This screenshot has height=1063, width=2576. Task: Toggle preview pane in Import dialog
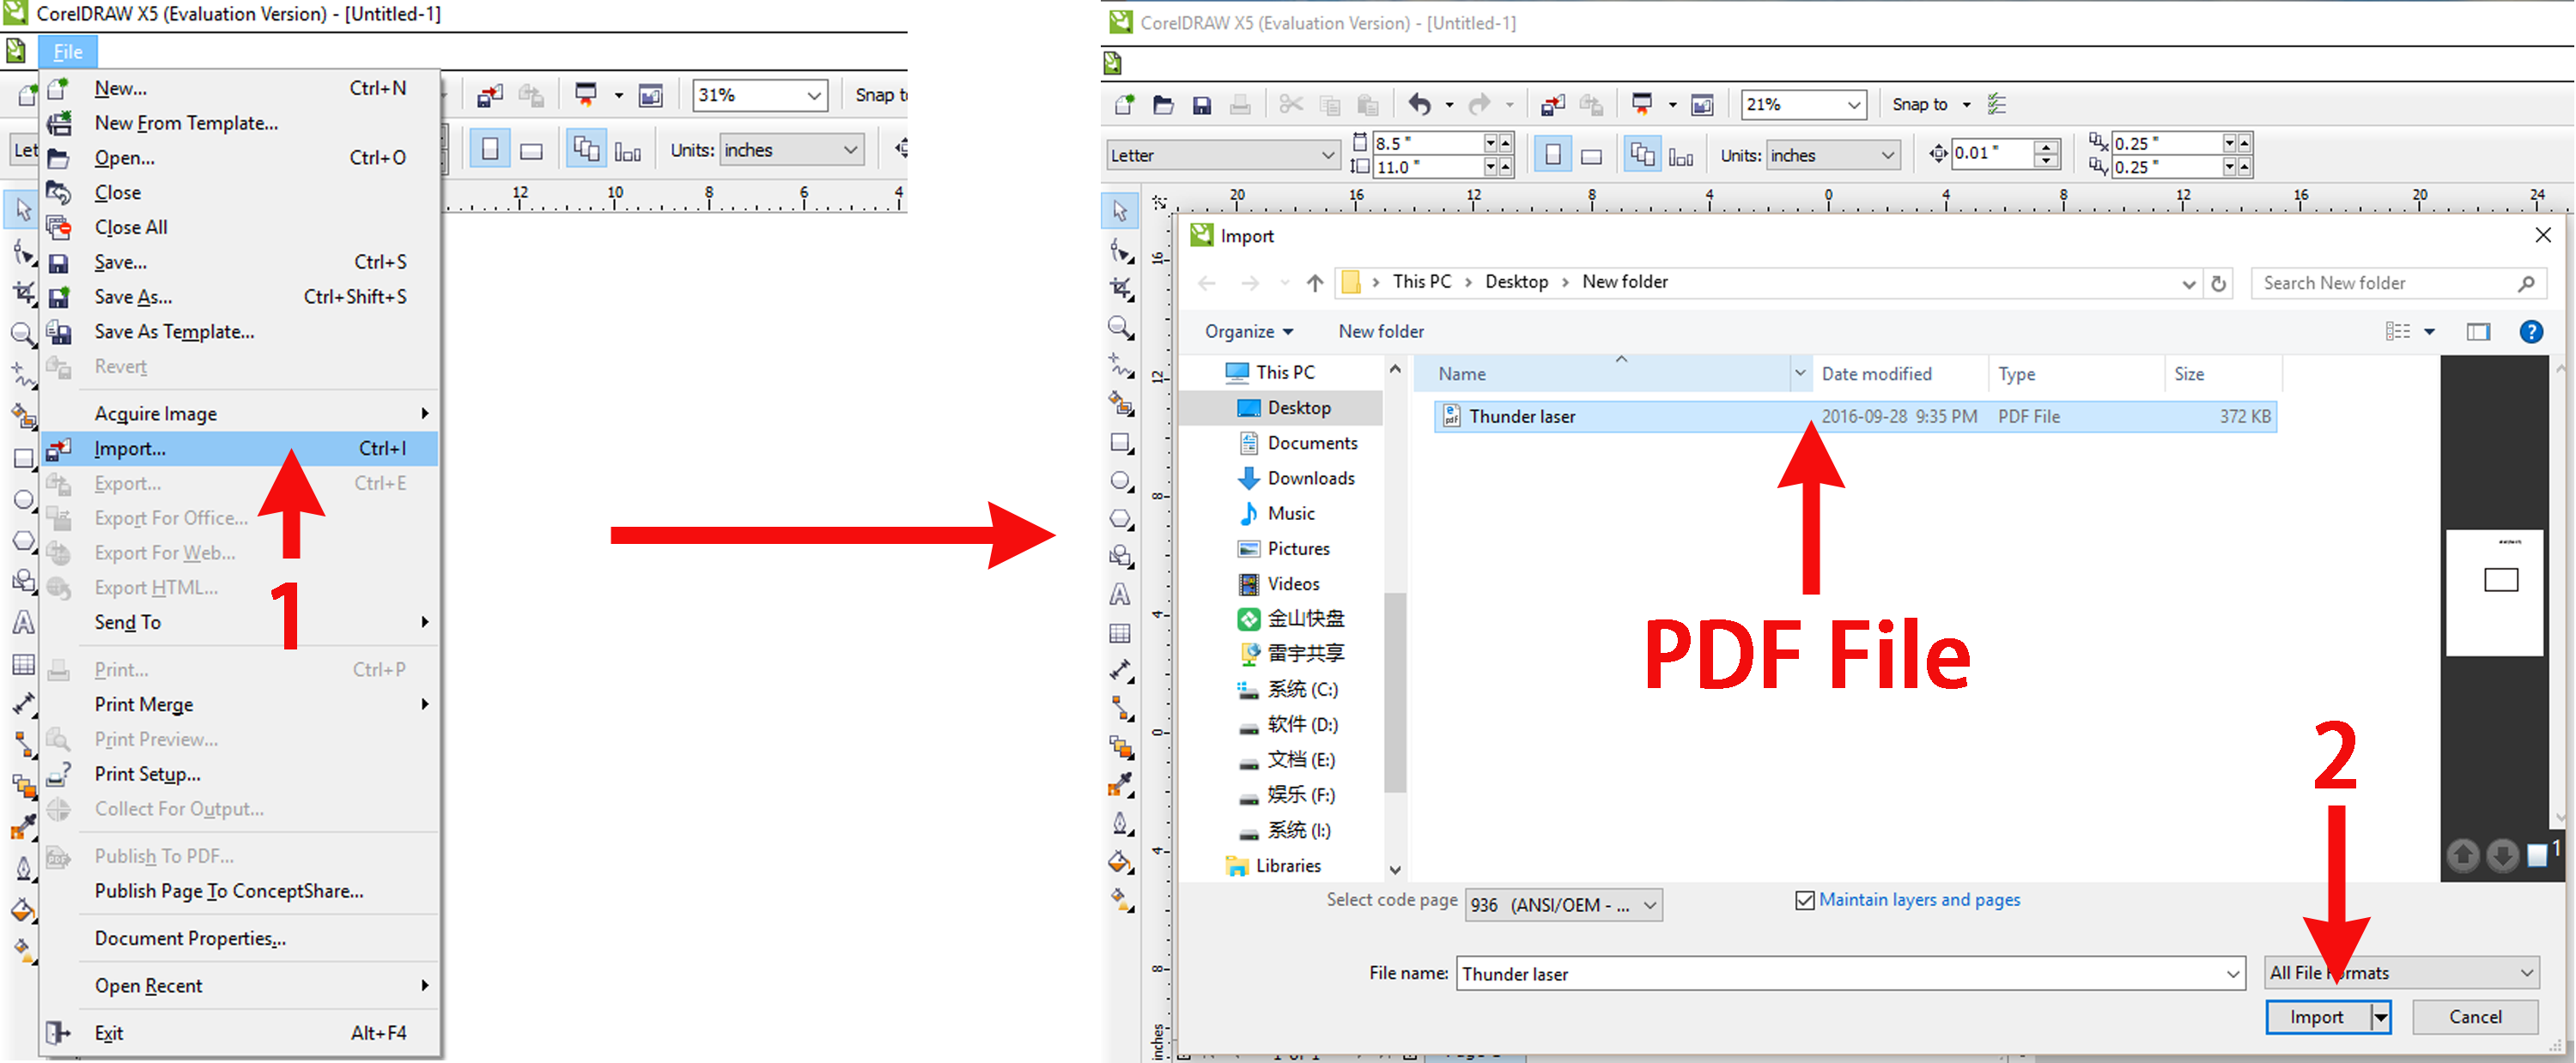[2478, 332]
